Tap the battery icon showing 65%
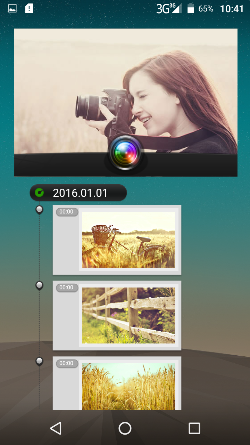Image resolution: width=250 pixels, height=445 pixels. coord(191,9)
